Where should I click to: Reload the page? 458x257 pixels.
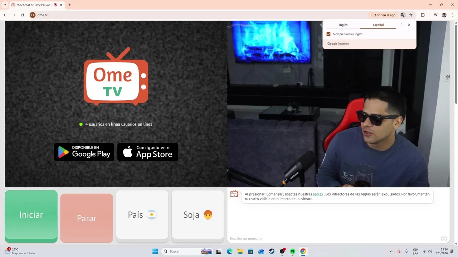[23, 15]
